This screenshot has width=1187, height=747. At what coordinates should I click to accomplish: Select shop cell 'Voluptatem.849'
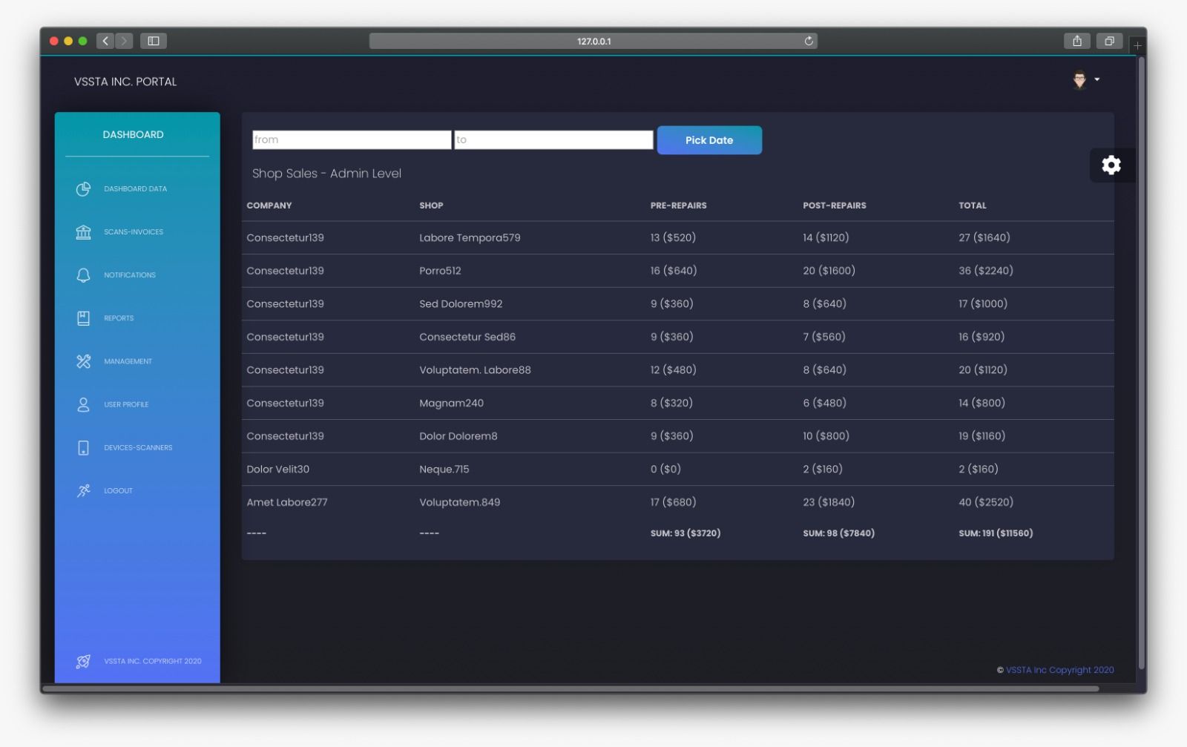pyautogui.click(x=460, y=502)
